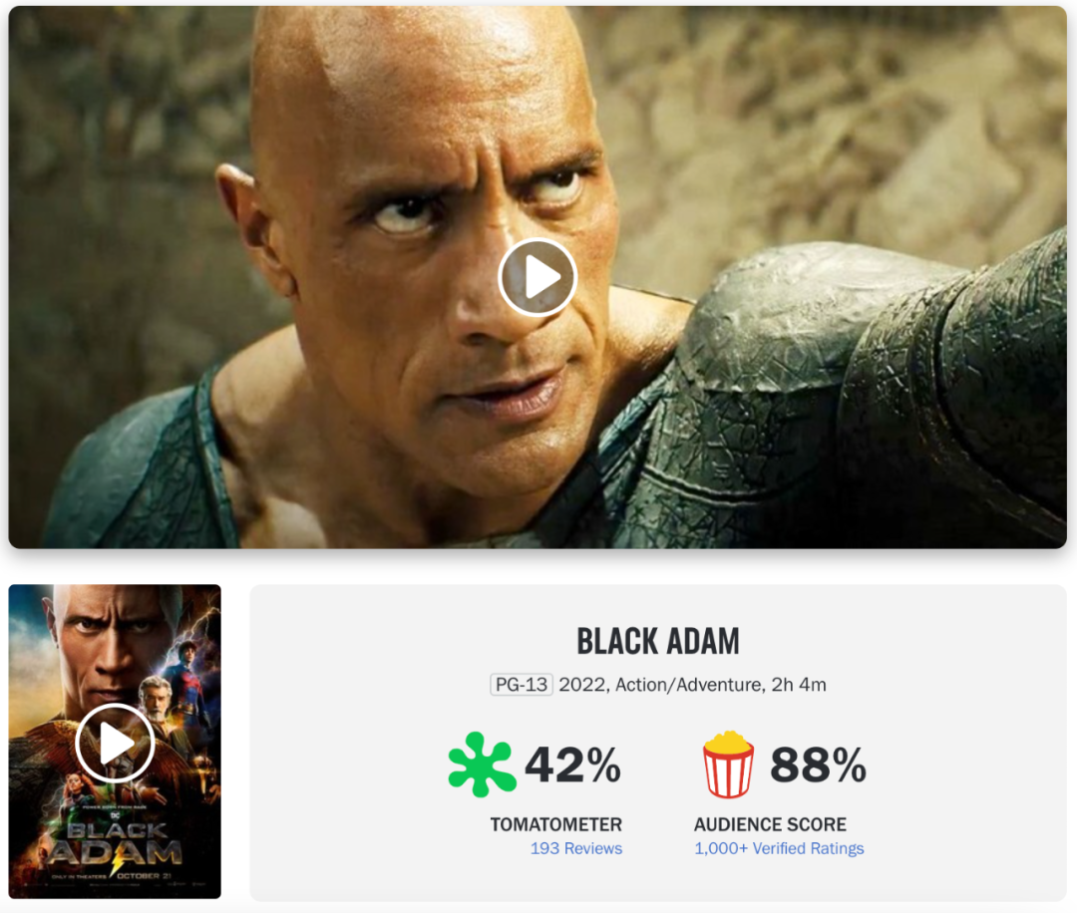Click the 2022, Action/Adventure, 2h 4m info text
1077x913 pixels.
coord(692,685)
